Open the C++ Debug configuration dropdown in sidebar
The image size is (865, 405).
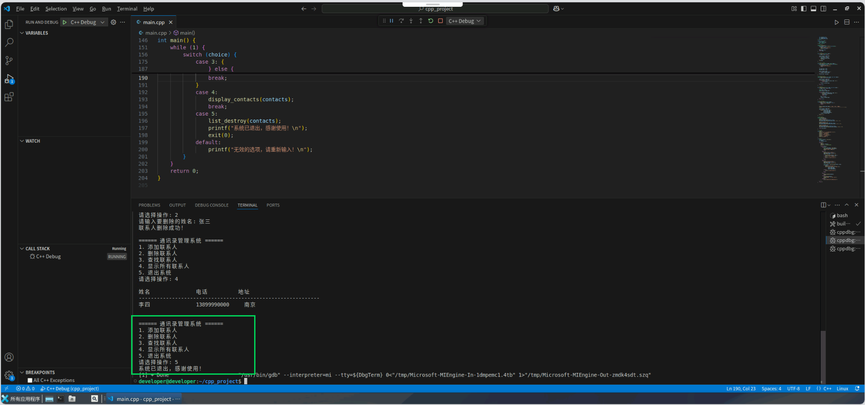pyautogui.click(x=87, y=22)
